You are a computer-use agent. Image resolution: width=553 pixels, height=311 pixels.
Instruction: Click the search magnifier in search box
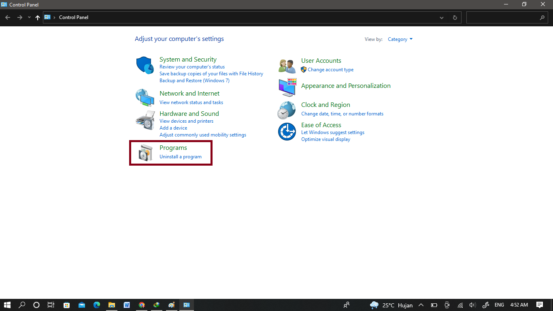(542, 17)
